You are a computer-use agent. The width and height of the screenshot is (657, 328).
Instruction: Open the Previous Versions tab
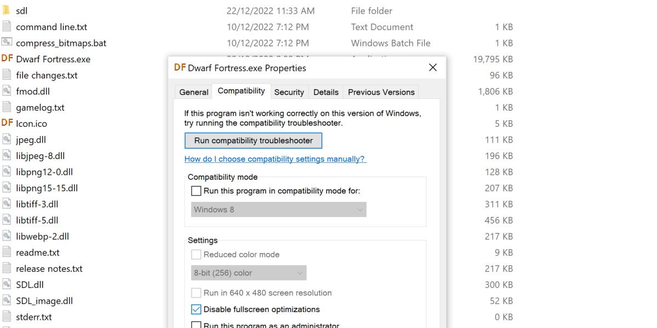(x=382, y=92)
